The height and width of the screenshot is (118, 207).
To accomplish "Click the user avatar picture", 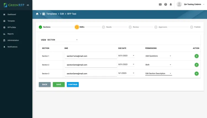I will click(179, 4).
